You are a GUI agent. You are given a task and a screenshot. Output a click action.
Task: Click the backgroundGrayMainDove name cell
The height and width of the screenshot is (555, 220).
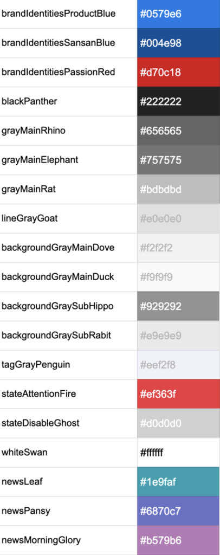(x=69, y=248)
